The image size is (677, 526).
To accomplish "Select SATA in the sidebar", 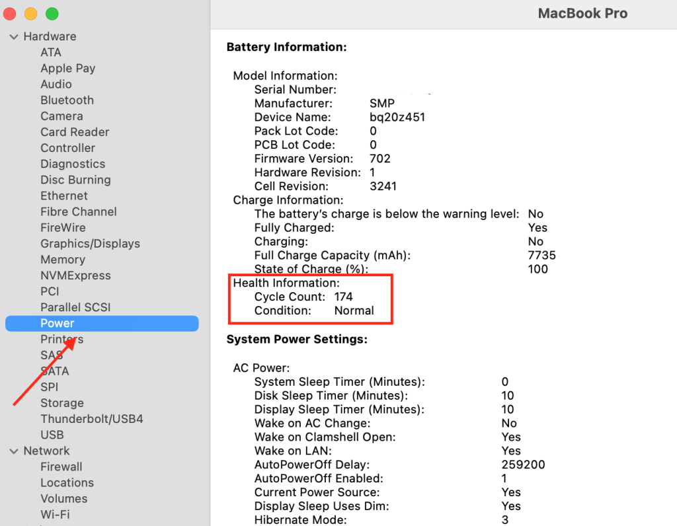I will click(x=55, y=371).
